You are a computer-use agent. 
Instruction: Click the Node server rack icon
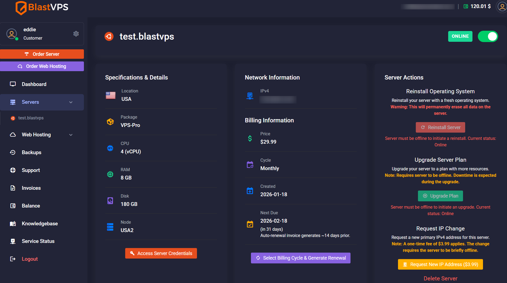[110, 227]
